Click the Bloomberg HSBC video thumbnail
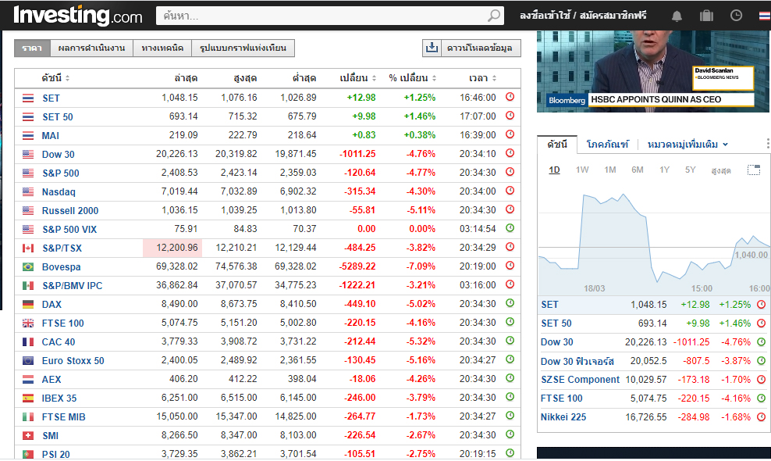The height and width of the screenshot is (461, 771). click(x=653, y=71)
